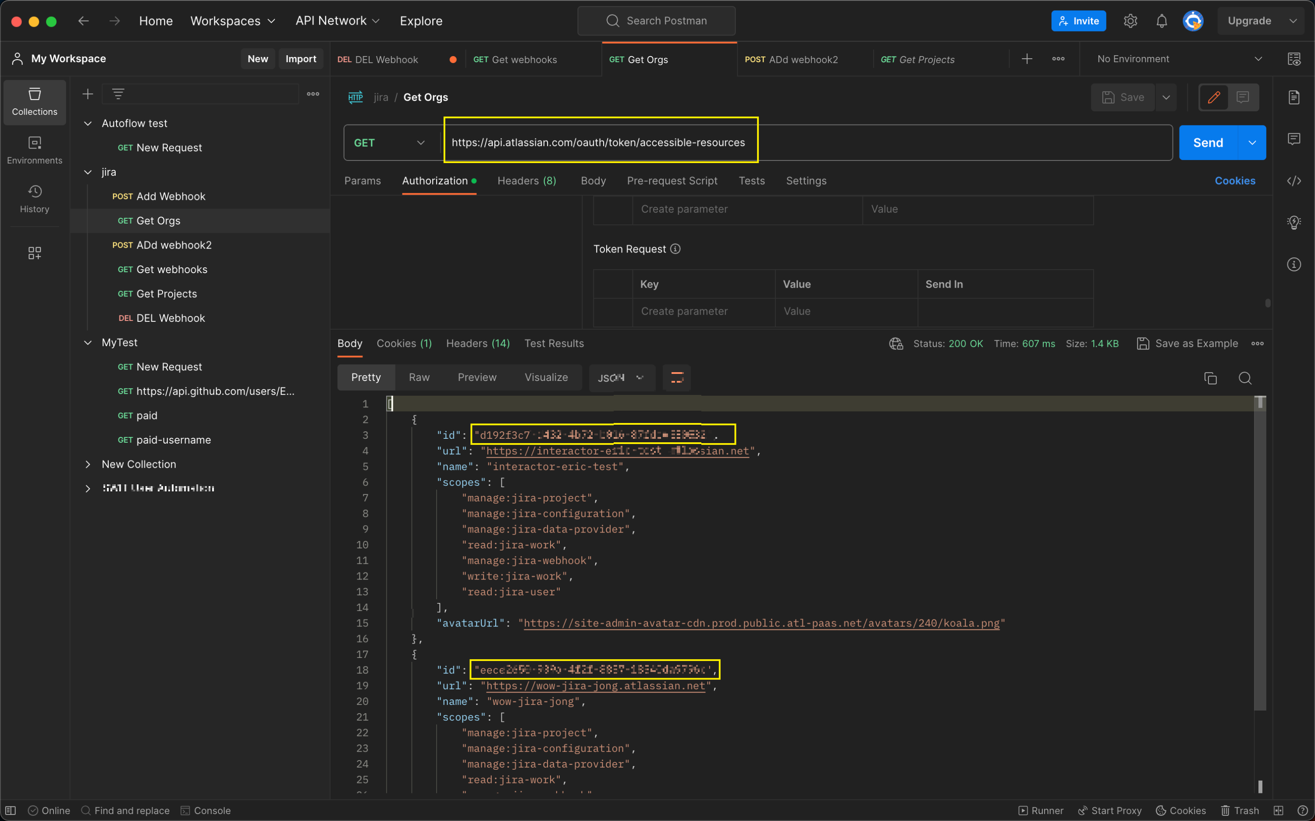
Task: Click the copy response body icon
Action: (x=1210, y=378)
